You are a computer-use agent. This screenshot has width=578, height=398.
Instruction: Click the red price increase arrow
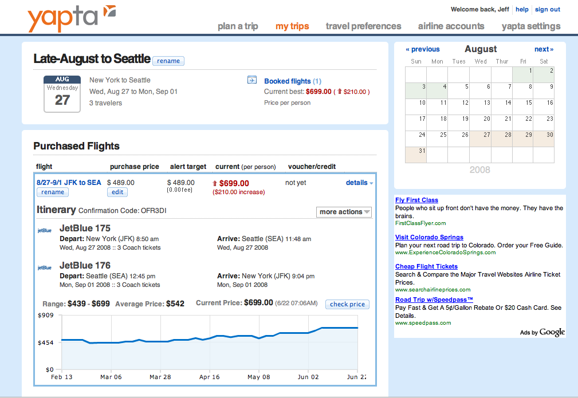[x=215, y=183]
